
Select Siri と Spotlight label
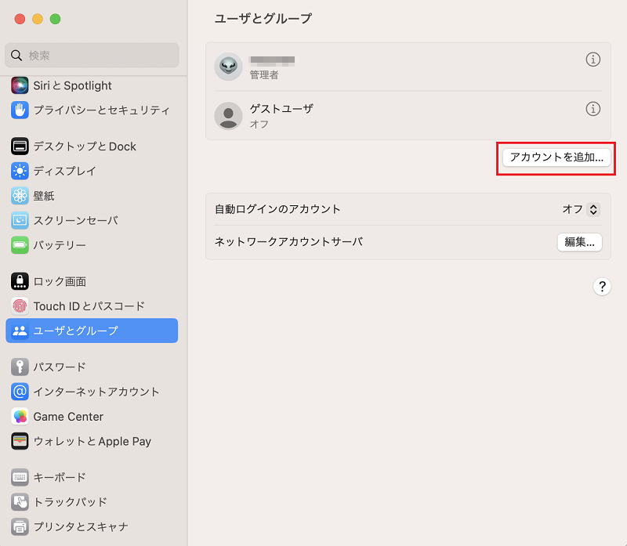pyautogui.click(x=72, y=85)
